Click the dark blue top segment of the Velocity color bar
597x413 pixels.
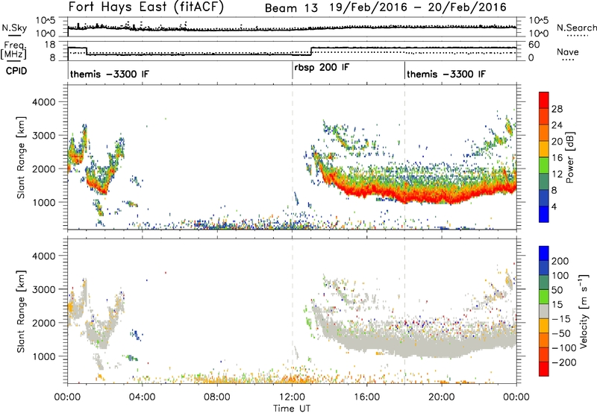tap(544, 253)
